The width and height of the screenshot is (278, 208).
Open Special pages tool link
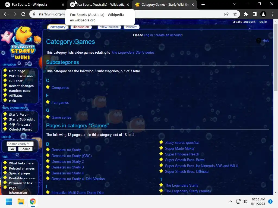coord(20,173)
